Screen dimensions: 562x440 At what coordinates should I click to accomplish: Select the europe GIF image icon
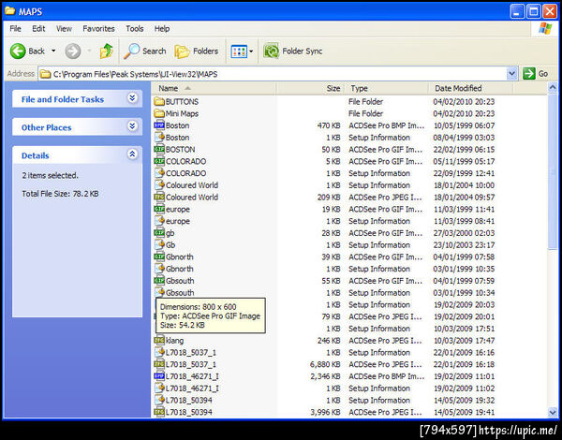pos(159,209)
